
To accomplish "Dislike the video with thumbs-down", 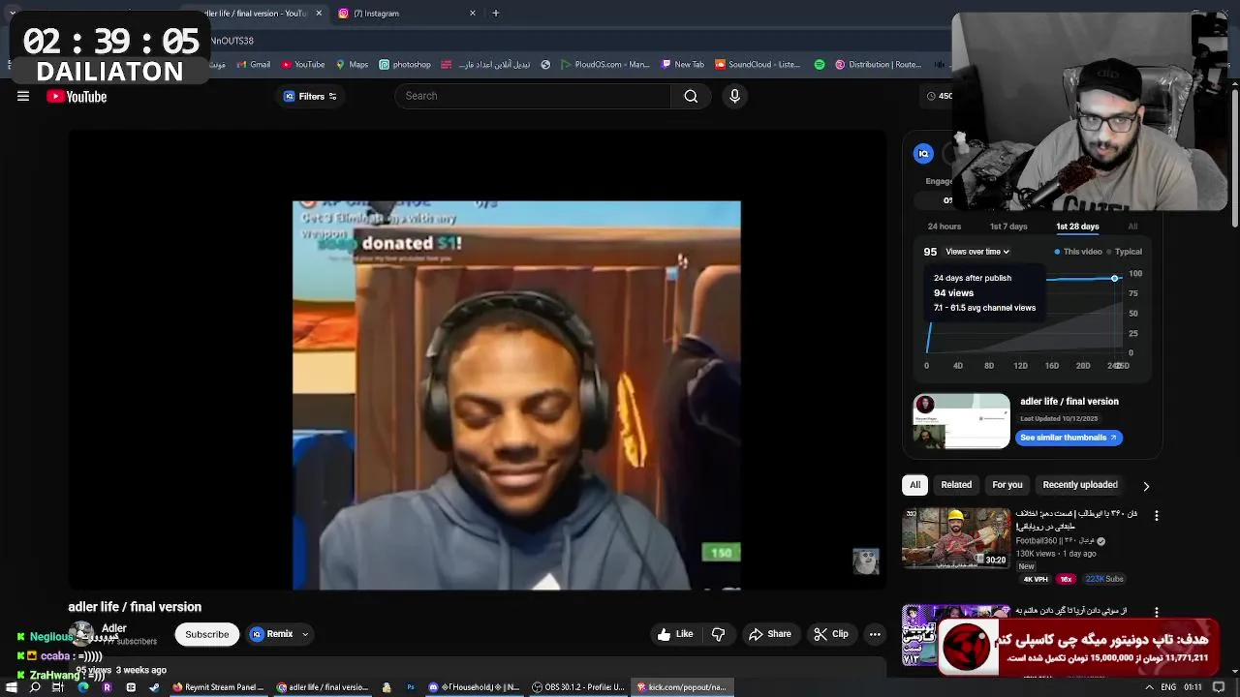I will click(719, 634).
